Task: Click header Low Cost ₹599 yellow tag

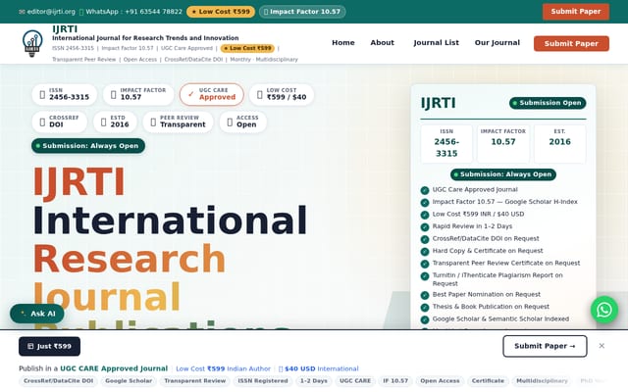Action: click(x=247, y=48)
